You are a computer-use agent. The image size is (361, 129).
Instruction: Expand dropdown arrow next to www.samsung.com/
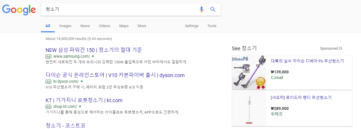(93, 57)
